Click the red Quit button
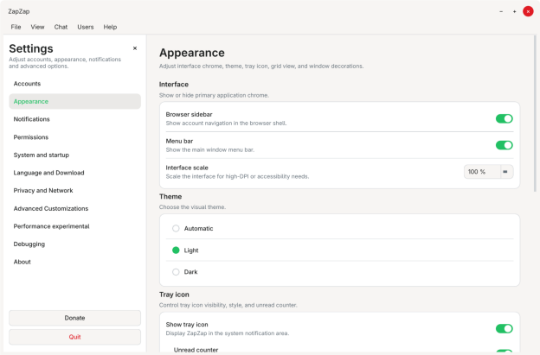This screenshot has width=540, height=355. click(x=74, y=337)
